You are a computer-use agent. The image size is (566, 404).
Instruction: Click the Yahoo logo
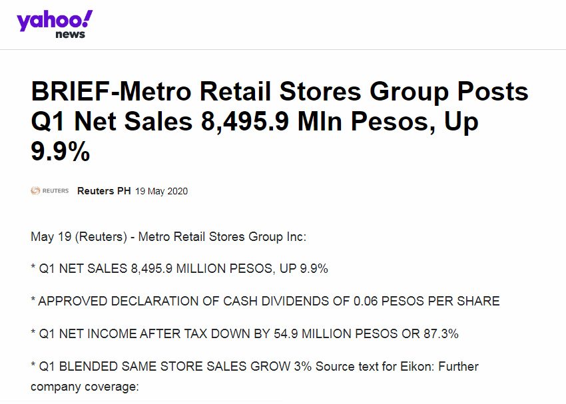(x=53, y=21)
